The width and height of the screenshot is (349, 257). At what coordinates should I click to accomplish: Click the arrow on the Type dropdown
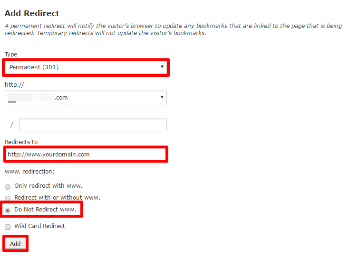162,67
